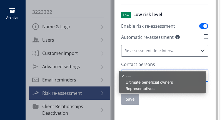The width and height of the screenshot is (222, 120).
Task: Click the Users people icon
Action: (35, 40)
